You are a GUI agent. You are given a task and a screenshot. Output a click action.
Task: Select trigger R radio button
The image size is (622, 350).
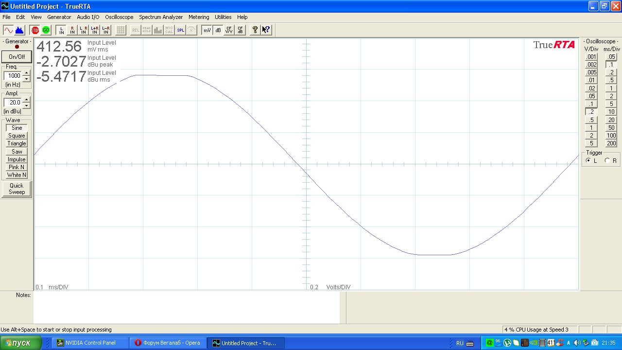pos(607,160)
